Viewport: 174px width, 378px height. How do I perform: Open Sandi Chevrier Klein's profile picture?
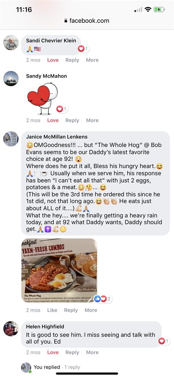click(11, 43)
